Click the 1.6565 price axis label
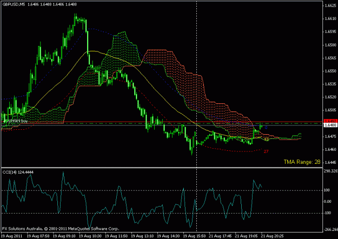Screen dimensions: 338x239 coord(330,58)
